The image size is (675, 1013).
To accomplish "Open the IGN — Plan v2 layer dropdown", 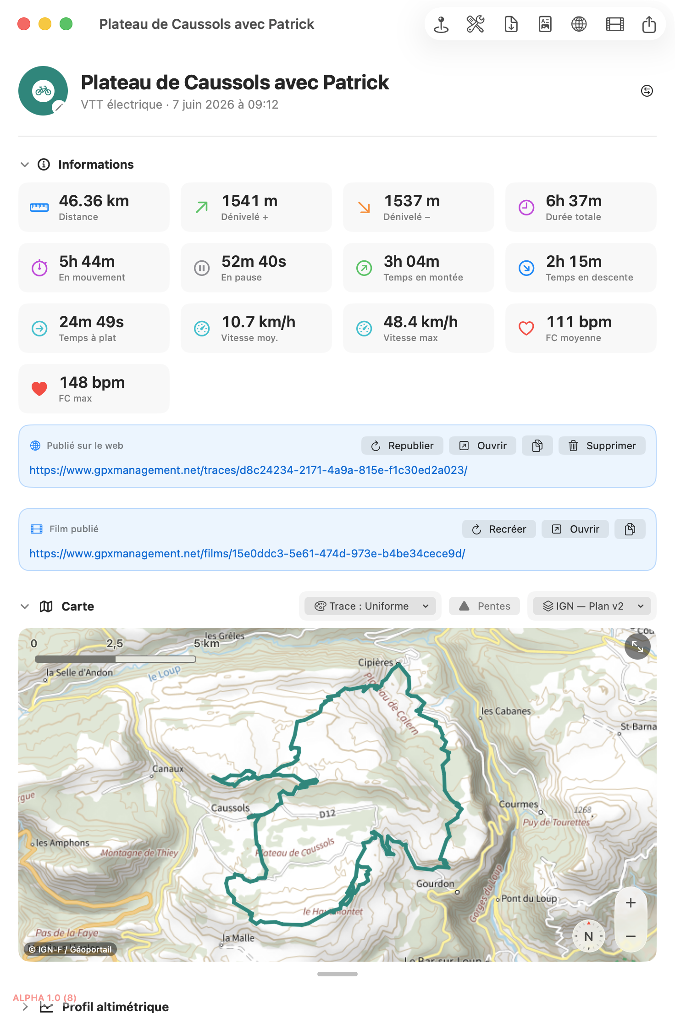I will [592, 606].
